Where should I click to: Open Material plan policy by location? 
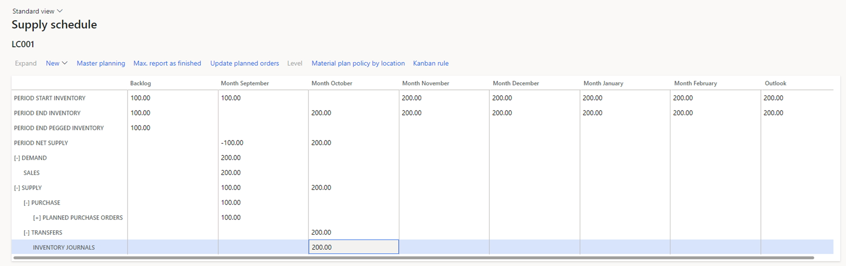(x=358, y=63)
